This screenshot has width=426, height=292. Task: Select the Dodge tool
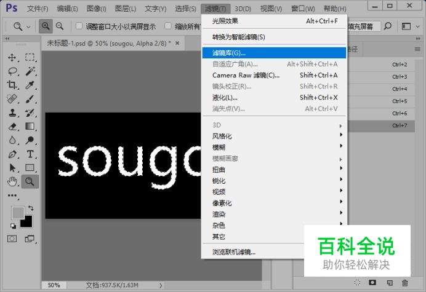30,140
